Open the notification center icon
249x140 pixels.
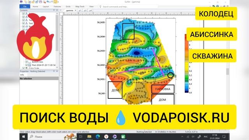224,136
